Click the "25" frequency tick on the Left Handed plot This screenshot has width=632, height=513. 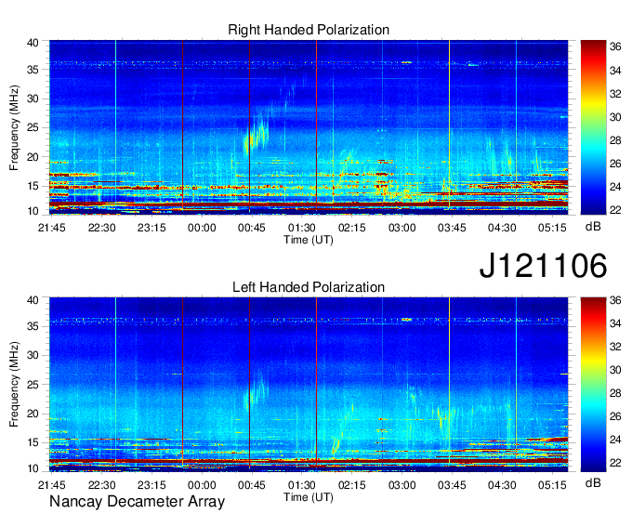pyautogui.click(x=33, y=385)
